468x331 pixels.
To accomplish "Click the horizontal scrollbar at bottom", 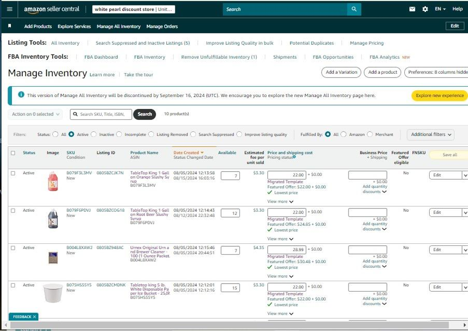I will tap(229, 325).
